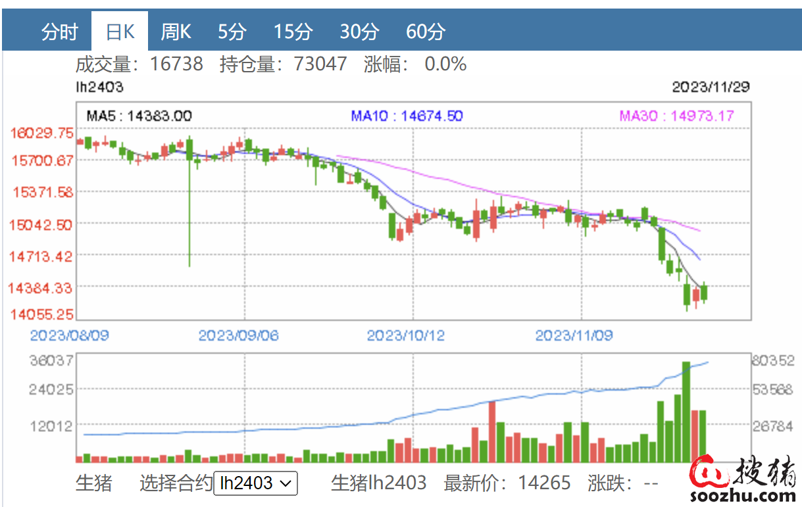The height and width of the screenshot is (507, 802).
Task: Click the 最新价 14265 price value
Action: pyautogui.click(x=544, y=483)
